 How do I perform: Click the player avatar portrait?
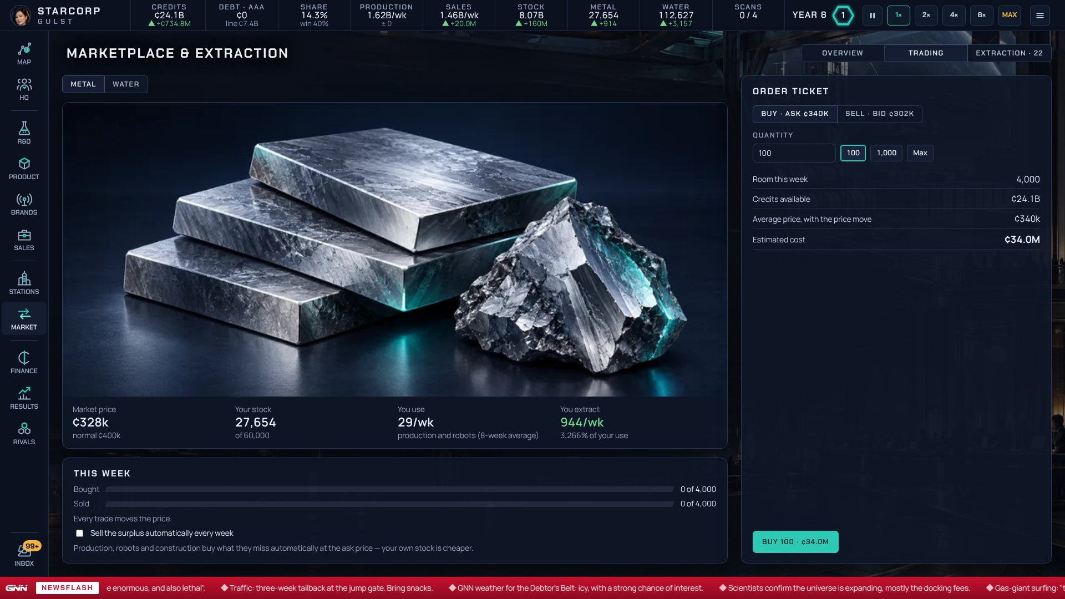(21, 16)
